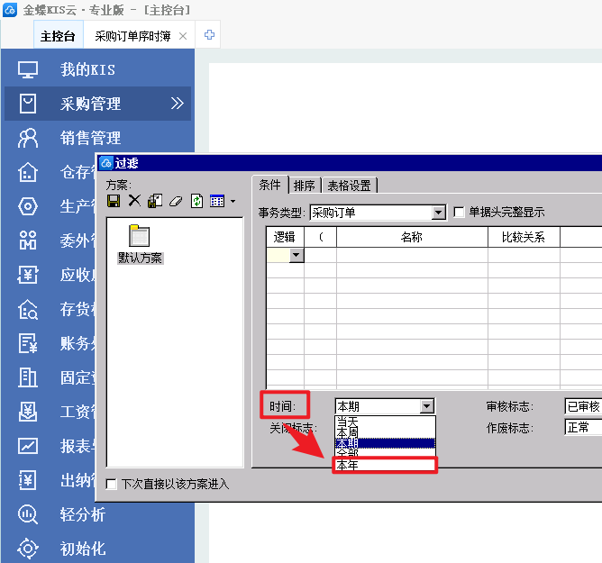Viewport: 602px width, 563px height.
Task: Switch to the 排序 tab
Action: (x=305, y=186)
